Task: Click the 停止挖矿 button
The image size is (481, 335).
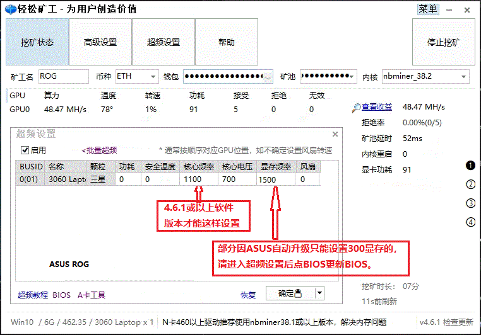Action: [444, 42]
